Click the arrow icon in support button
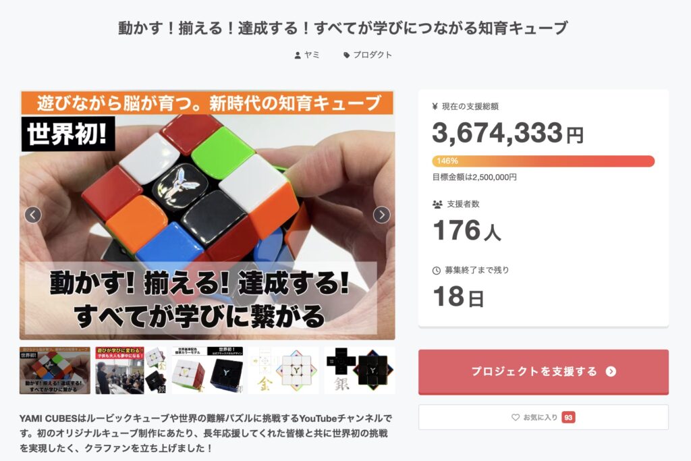Screen dimensions: 691x461 [611, 371]
